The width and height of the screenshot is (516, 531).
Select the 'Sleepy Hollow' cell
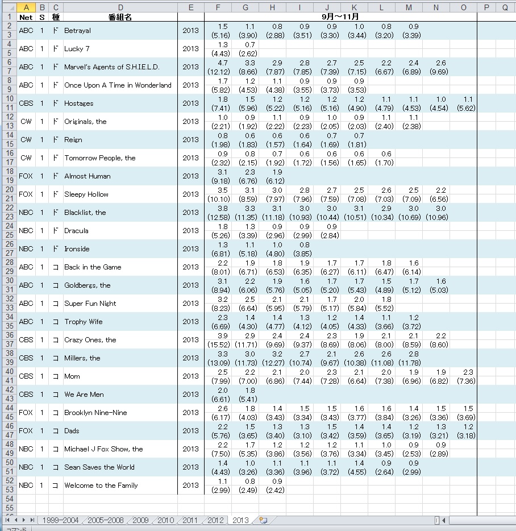click(x=120, y=194)
